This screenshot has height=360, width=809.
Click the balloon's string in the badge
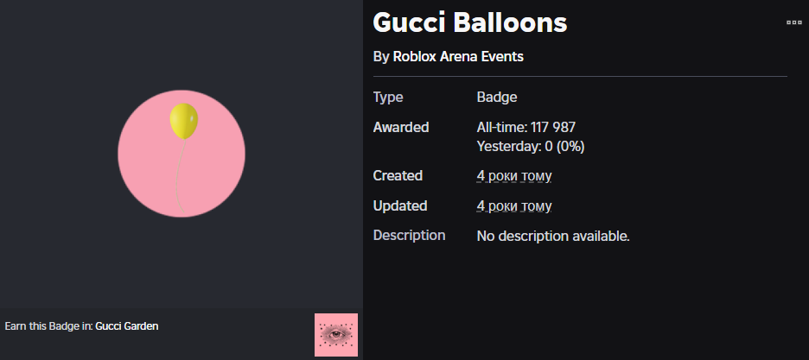click(x=179, y=173)
